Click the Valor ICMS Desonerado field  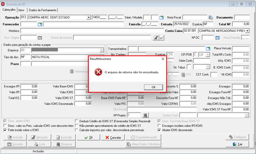point(83,104)
